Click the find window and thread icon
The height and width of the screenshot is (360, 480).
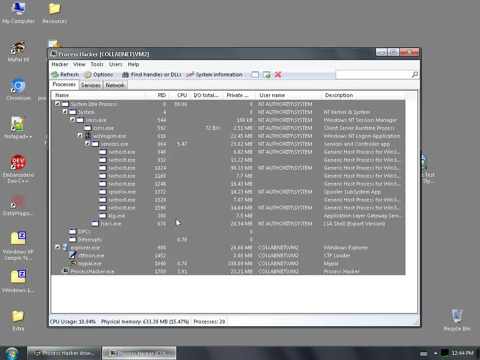[267, 75]
